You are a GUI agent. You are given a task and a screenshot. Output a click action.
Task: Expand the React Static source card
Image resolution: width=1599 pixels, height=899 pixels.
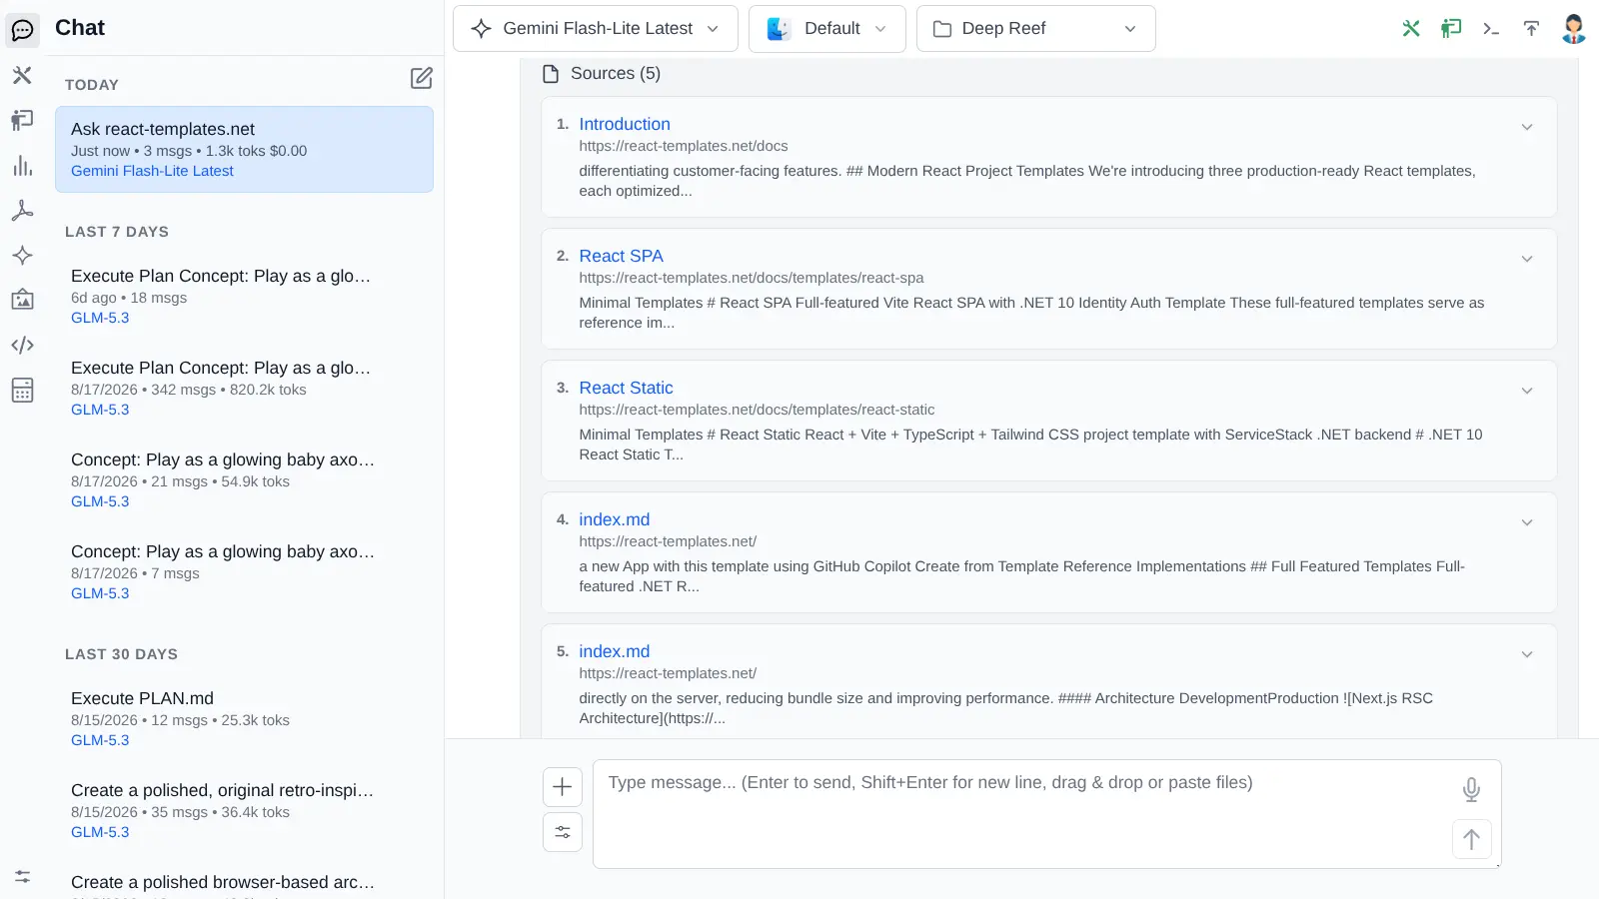pyautogui.click(x=1527, y=391)
